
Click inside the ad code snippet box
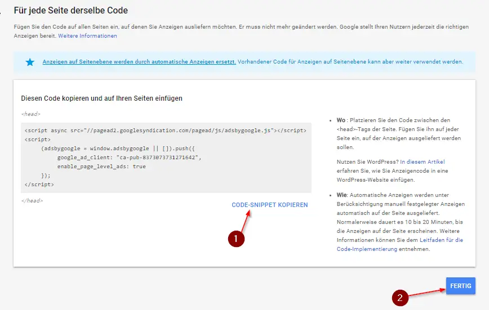(x=166, y=158)
